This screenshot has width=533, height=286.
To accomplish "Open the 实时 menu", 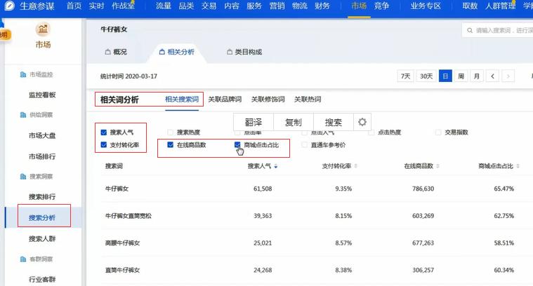I will click(96, 6).
